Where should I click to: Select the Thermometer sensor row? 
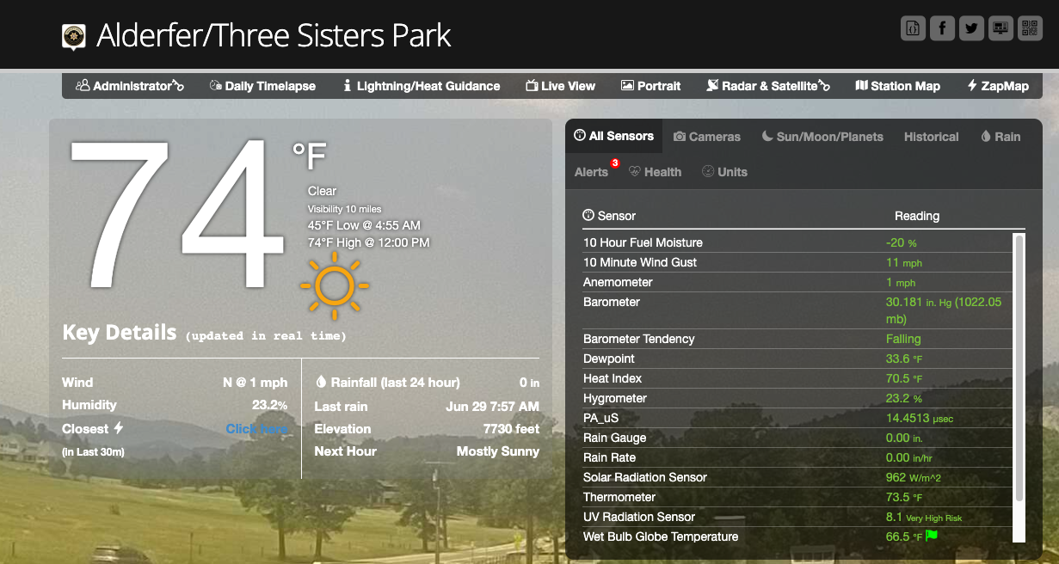coord(797,497)
